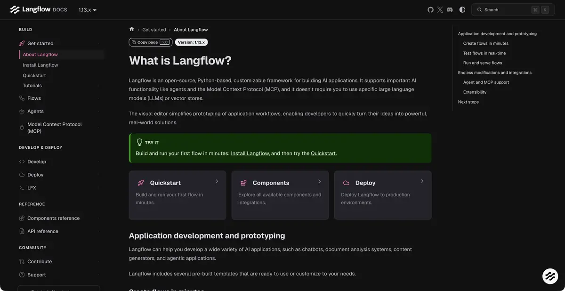
Task: Click the Model Context Protocol plug icon
Action: click(x=22, y=128)
